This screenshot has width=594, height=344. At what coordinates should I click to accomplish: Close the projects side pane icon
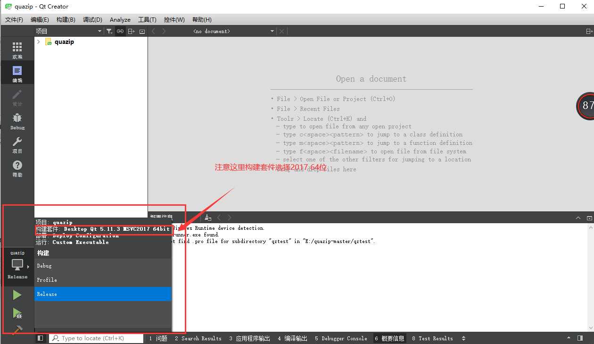[x=142, y=31]
